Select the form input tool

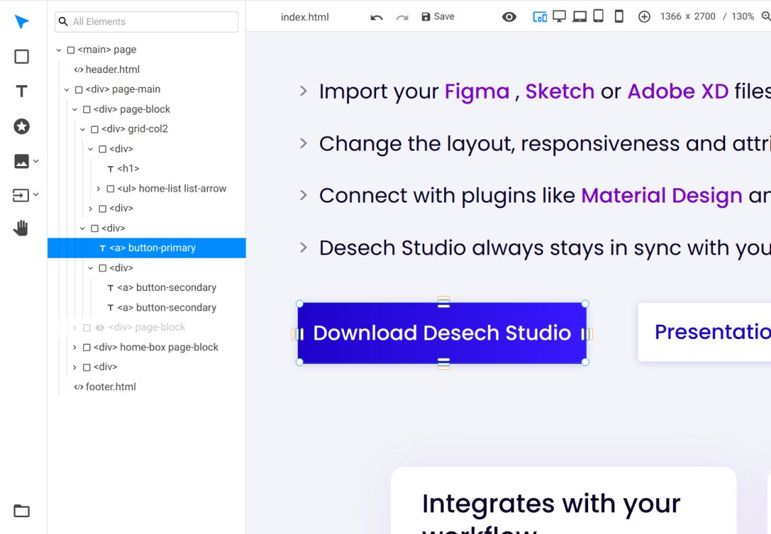21,195
